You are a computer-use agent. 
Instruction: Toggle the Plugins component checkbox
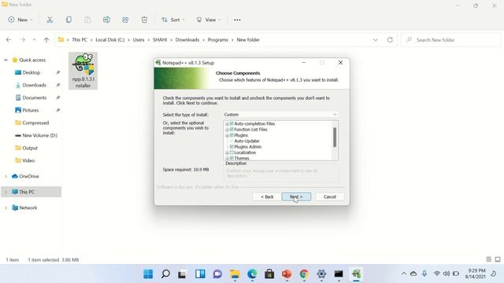232,135
